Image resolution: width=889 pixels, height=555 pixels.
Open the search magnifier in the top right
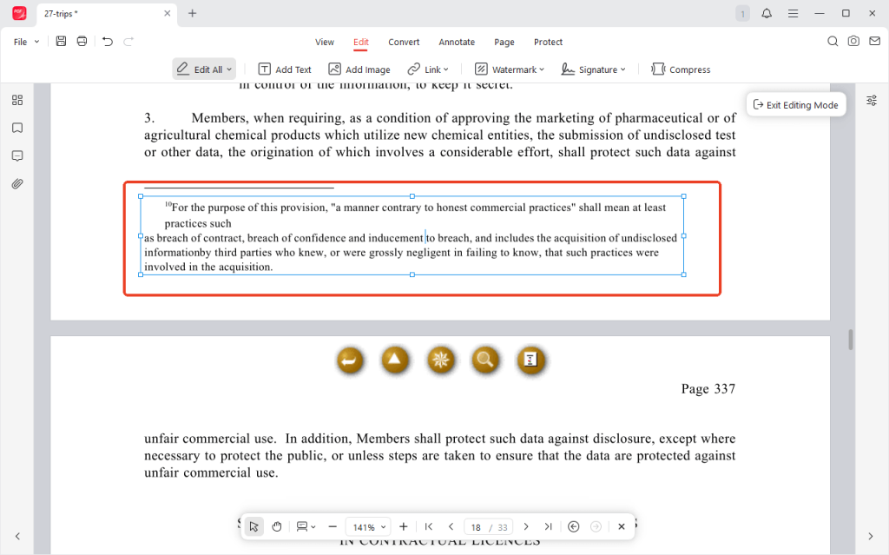[833, 41]
